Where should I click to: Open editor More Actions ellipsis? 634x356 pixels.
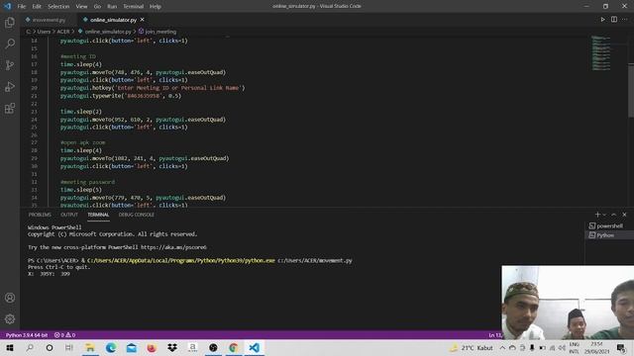click(x=625, y=20)
